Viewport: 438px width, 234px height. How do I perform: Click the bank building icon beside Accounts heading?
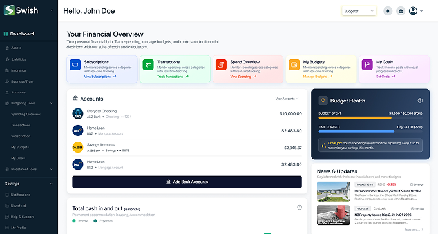[75, 99]
